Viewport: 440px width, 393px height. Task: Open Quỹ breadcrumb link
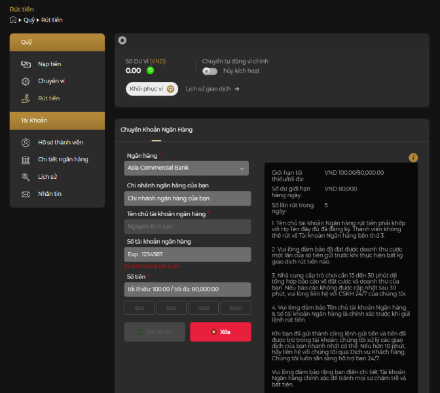(x=29, y=20)
